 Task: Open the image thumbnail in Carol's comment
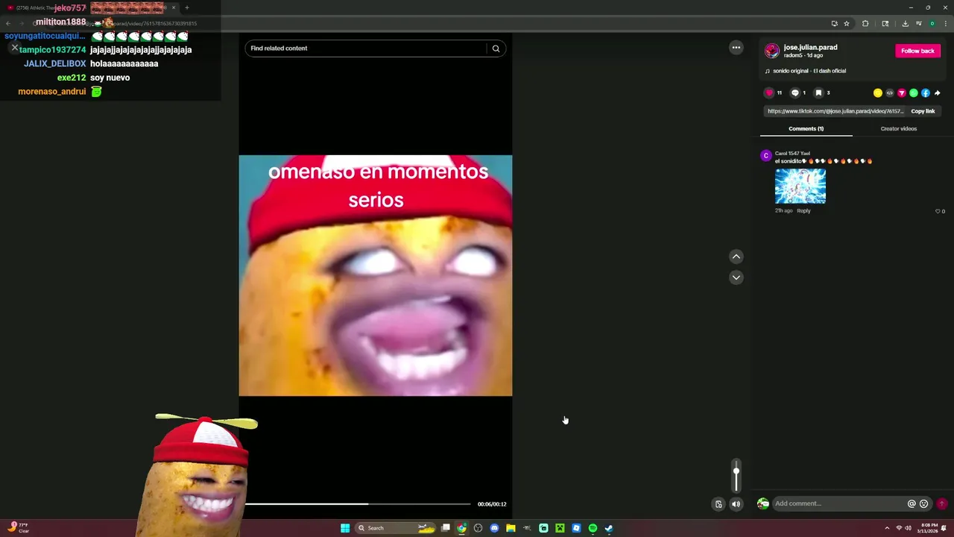(800, 186)
